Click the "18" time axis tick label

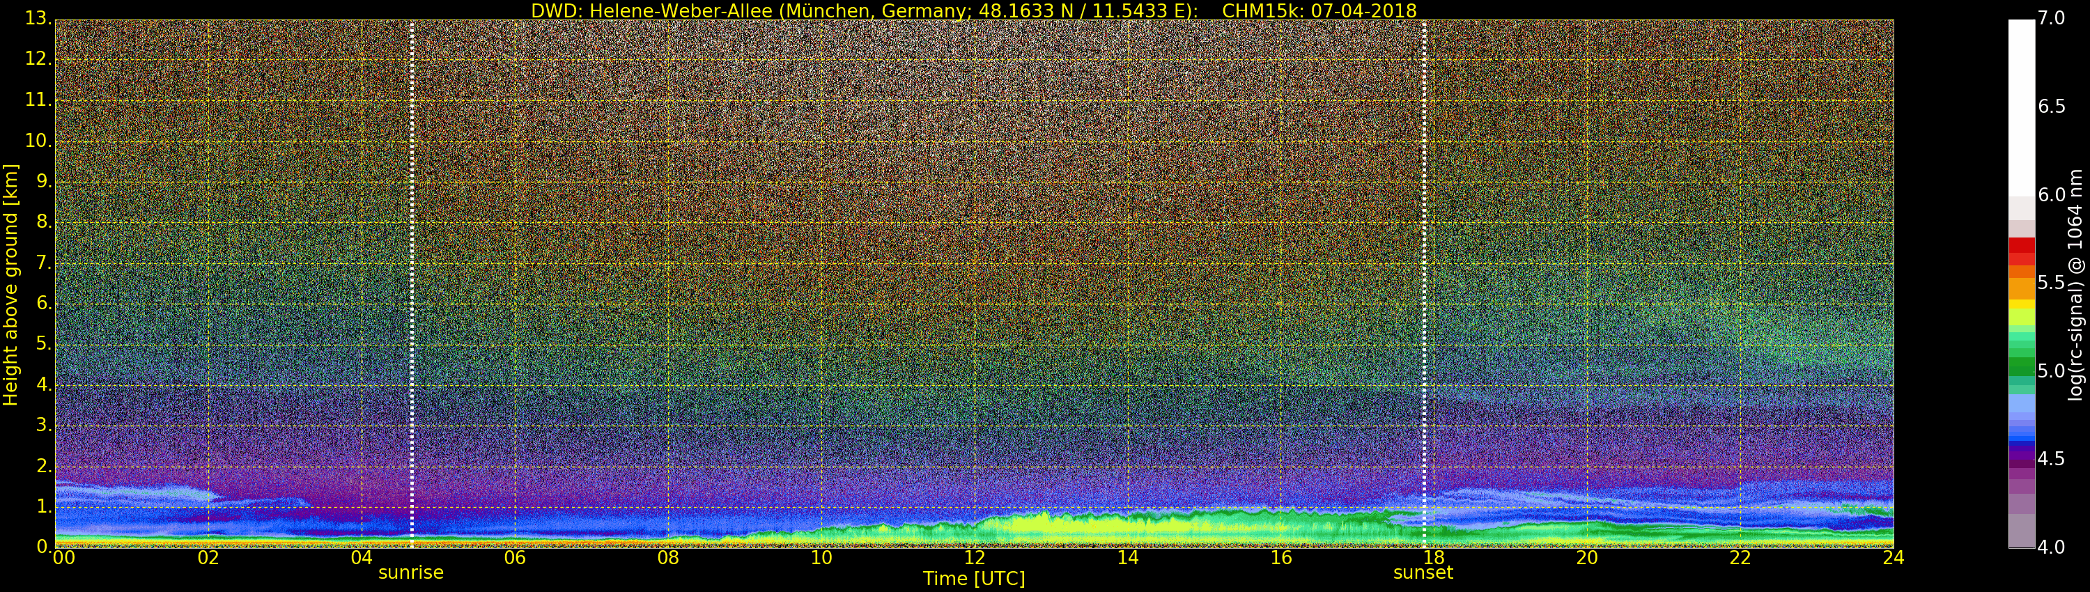tap(1434, 557)
